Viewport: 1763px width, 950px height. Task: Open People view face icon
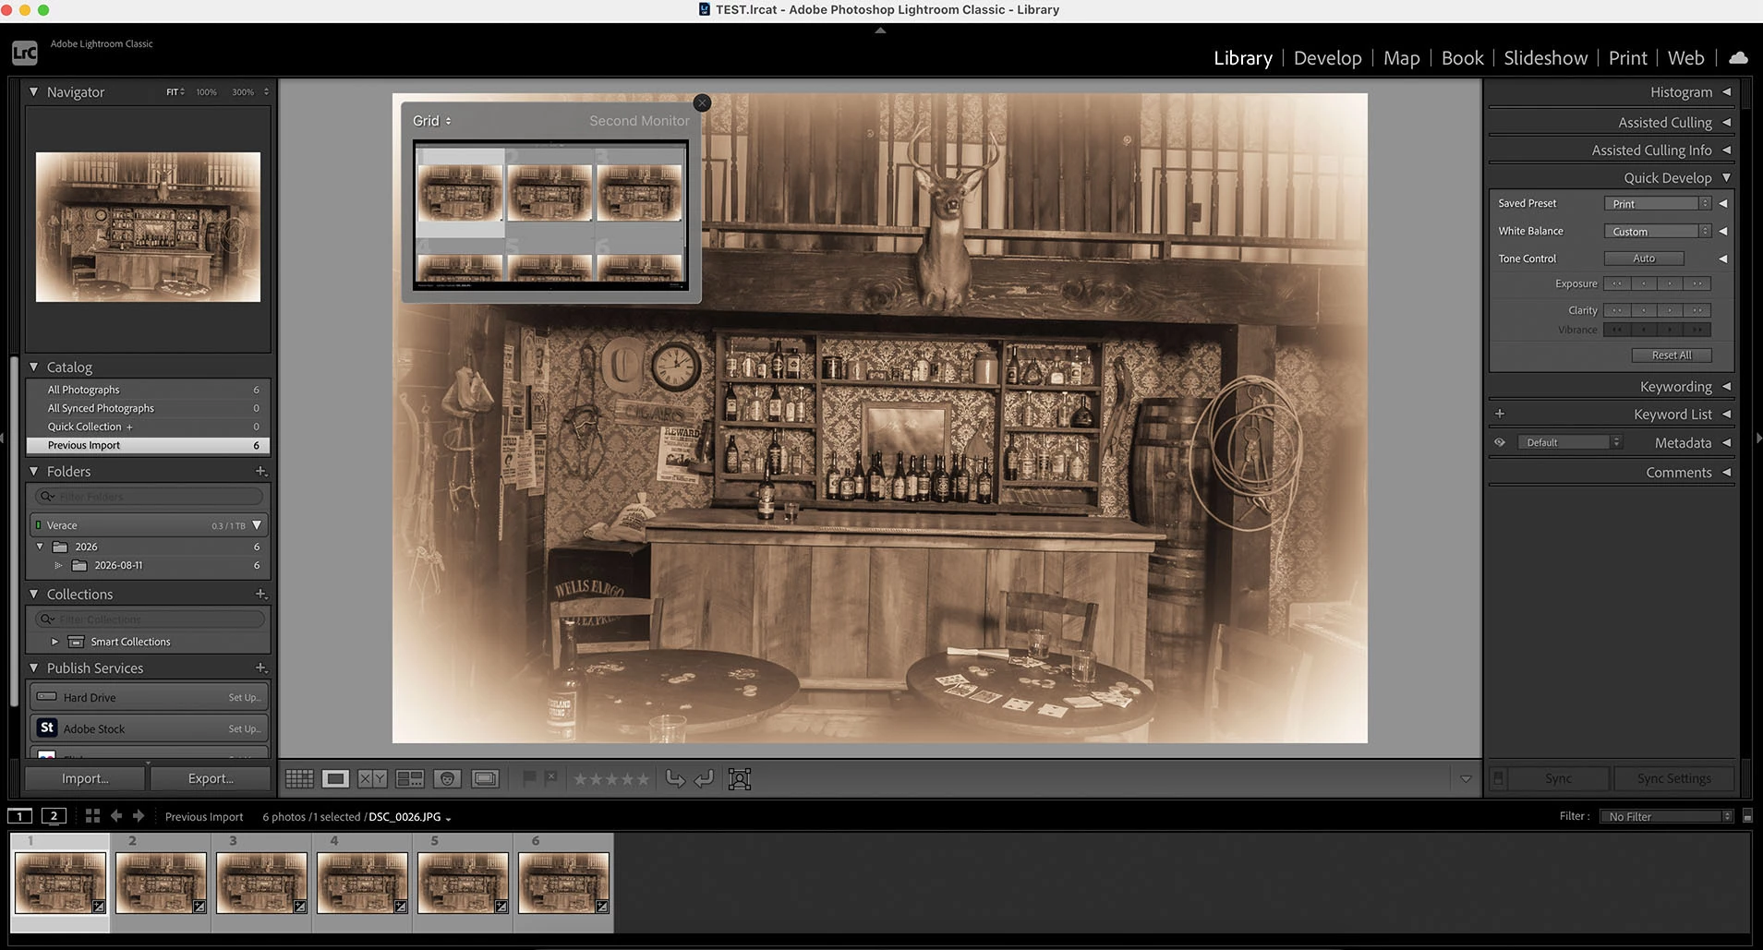(x=447, y=778)
